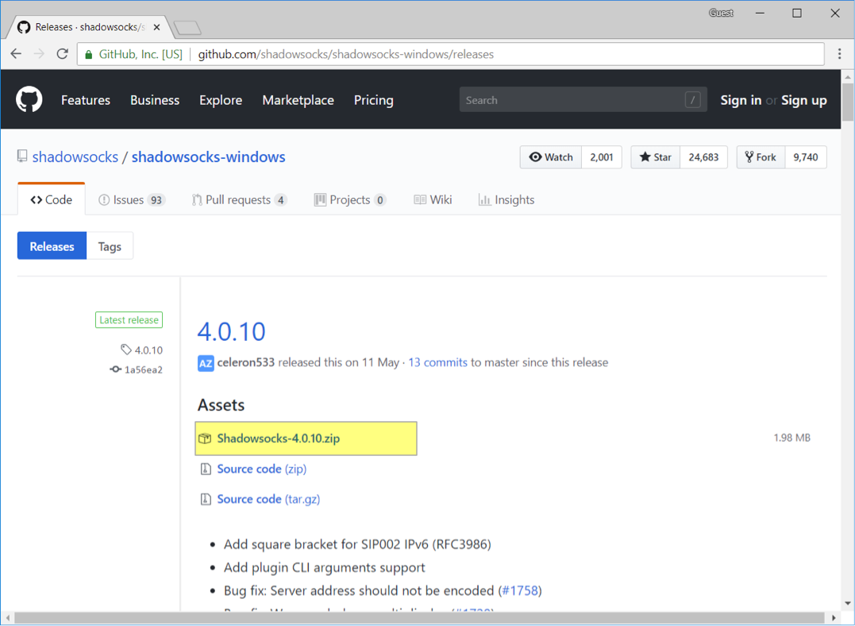Click Sign up link
This screenshot has height=626, width=855.
[803, 100]
